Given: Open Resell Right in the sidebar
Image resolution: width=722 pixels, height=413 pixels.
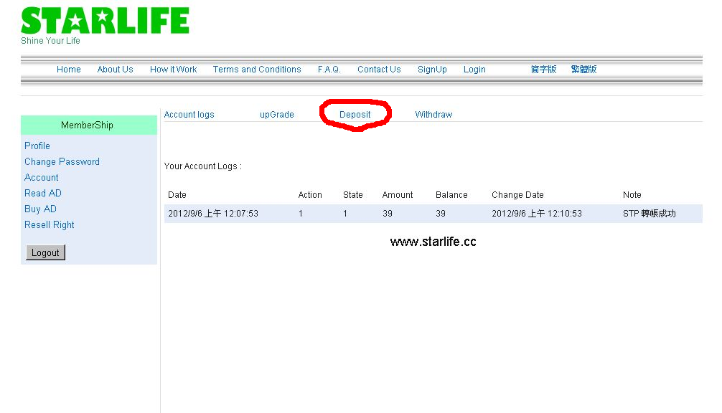Looking at the screenshot, I should (x=50, y=225).
